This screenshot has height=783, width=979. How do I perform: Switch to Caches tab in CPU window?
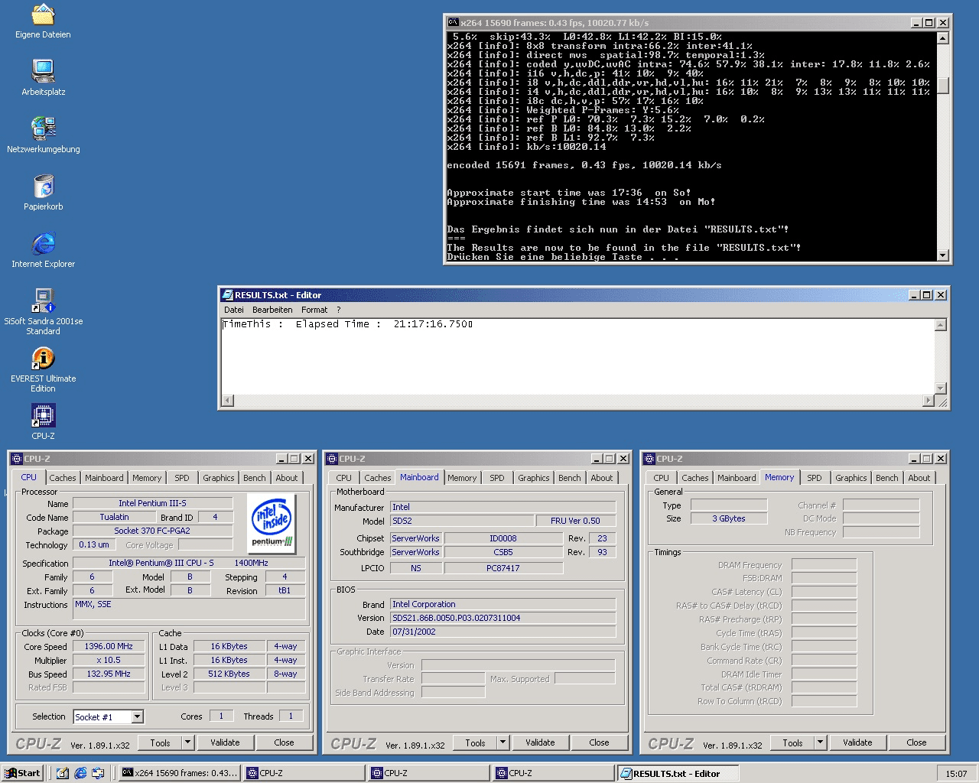[63, 478]
